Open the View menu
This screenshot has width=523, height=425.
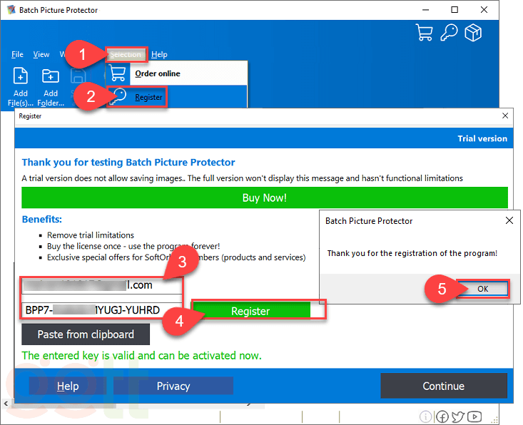point(41,54)
